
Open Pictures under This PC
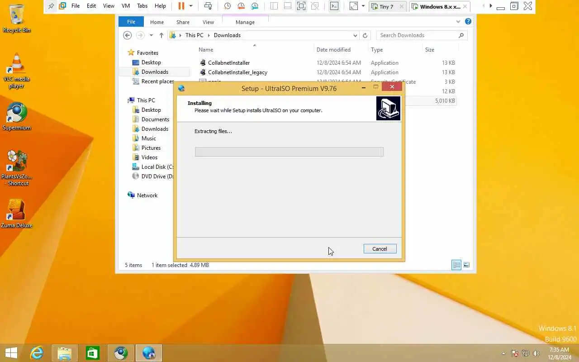[151, 148]
